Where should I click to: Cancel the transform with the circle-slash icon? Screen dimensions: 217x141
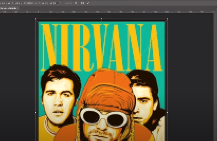[83, 3]
